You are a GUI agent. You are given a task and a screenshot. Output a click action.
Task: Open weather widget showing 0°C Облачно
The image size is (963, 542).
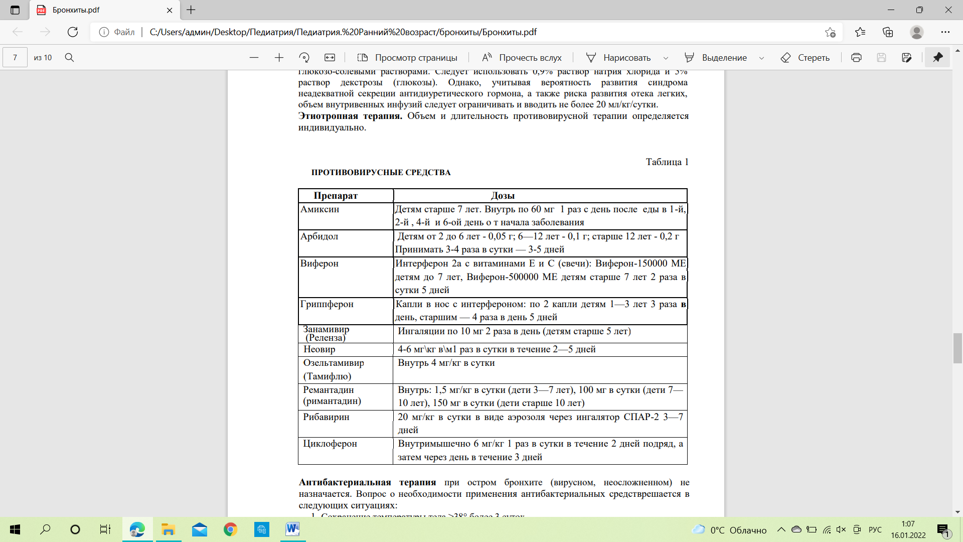729,530
